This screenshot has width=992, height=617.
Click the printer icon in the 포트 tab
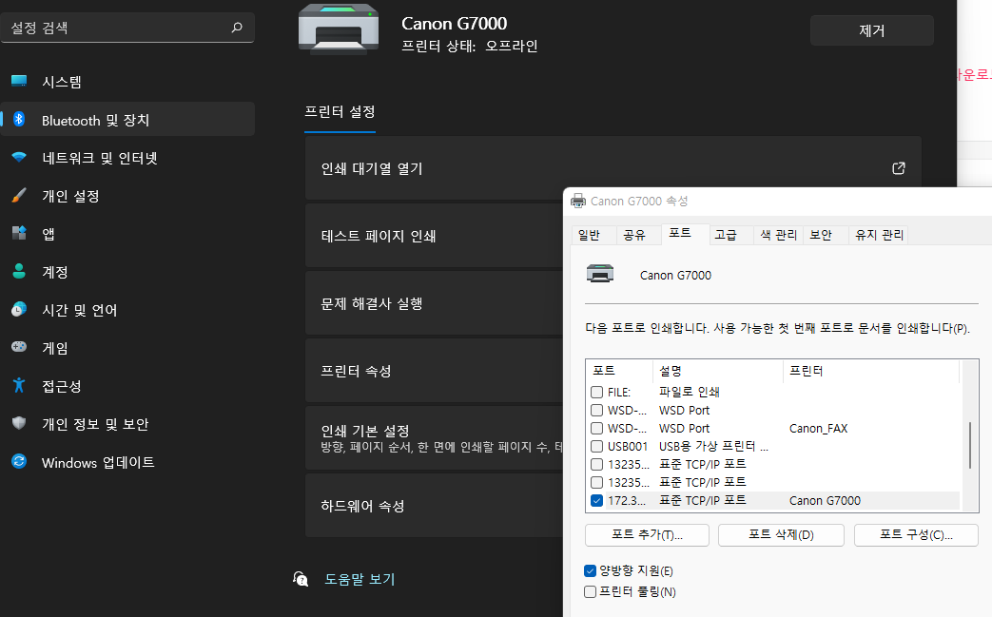pyautogui.click(x=600, y=274)
